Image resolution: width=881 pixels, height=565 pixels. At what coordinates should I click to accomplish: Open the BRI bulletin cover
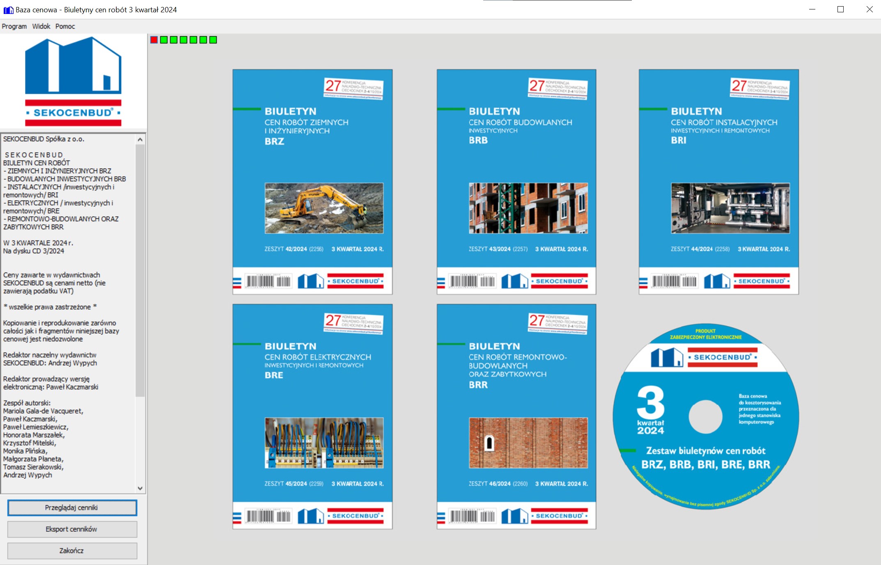[x=719, y=182]
